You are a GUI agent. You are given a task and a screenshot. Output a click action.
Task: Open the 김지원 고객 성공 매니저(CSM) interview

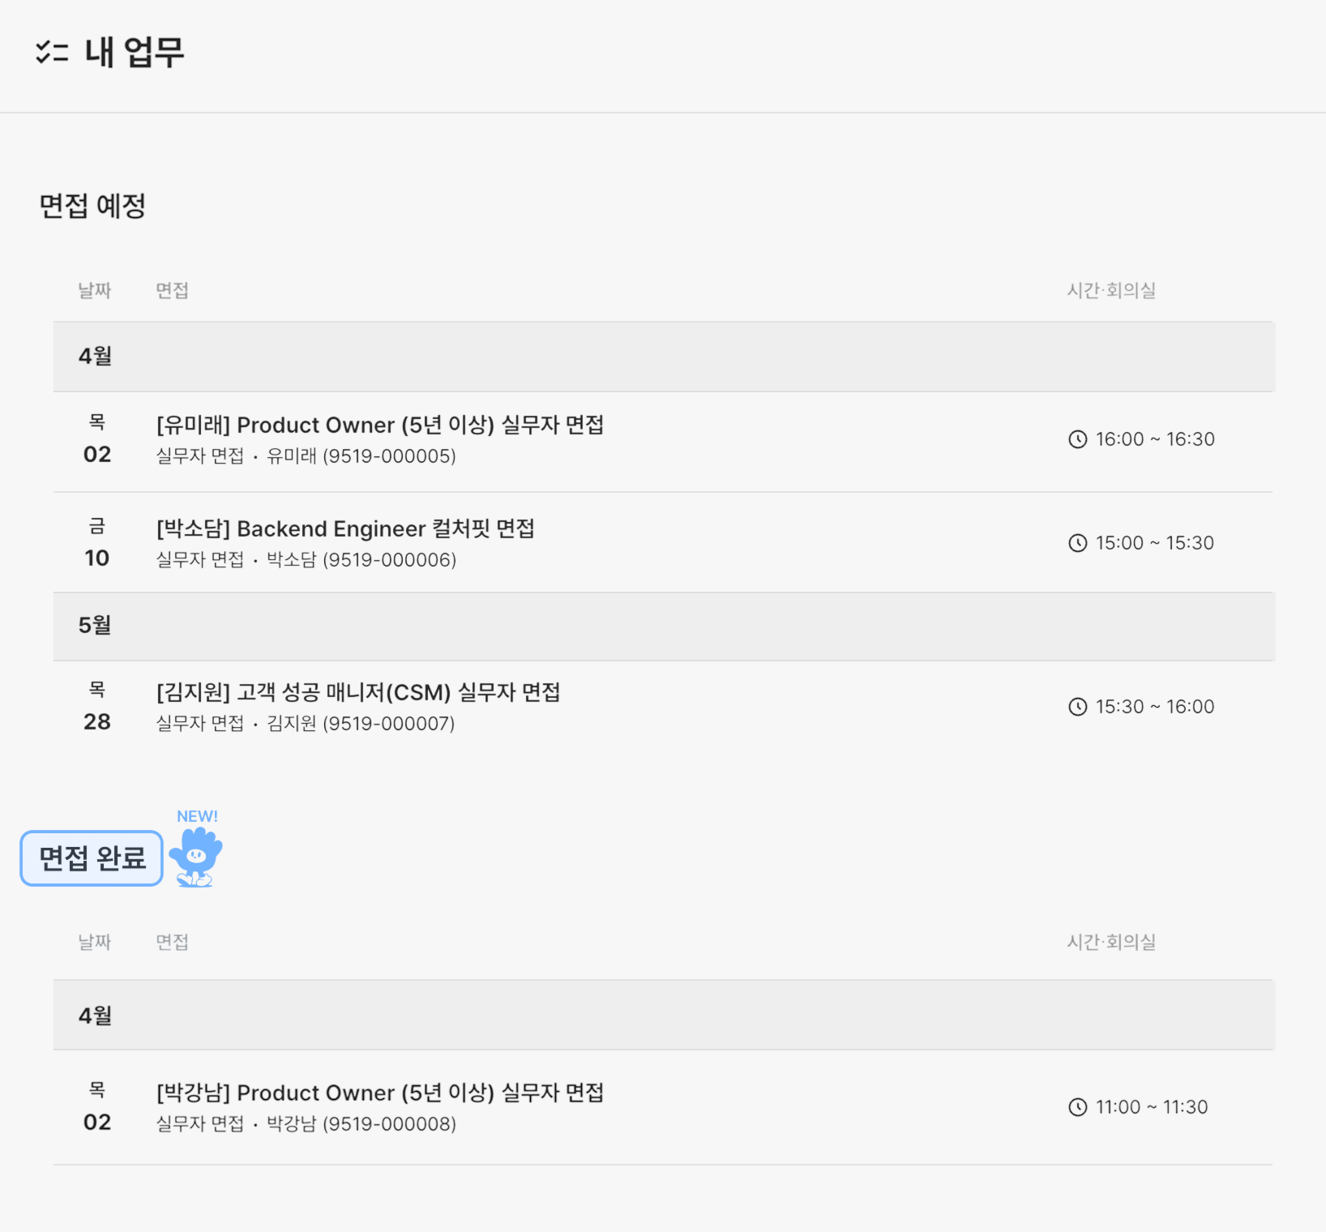[x=357, y=693]
